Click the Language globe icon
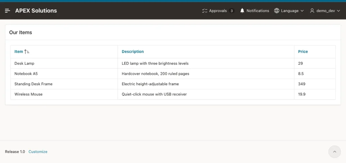Image resolution: width=346 pixels, height=163 pixels. click(x=277, y=10)
